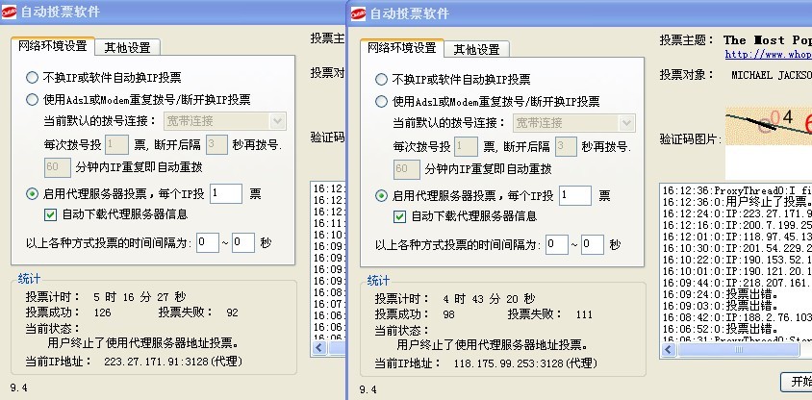Select 启用代理服务器投票 radio in left window
Screen dimensions: 812x400
(33, 194)
